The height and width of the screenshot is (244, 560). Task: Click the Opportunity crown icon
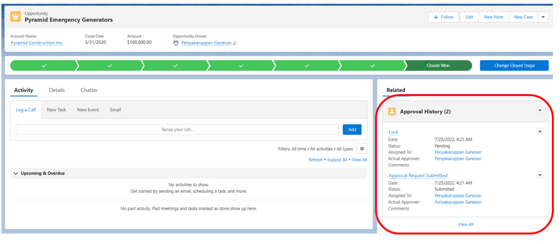(16, 17)
